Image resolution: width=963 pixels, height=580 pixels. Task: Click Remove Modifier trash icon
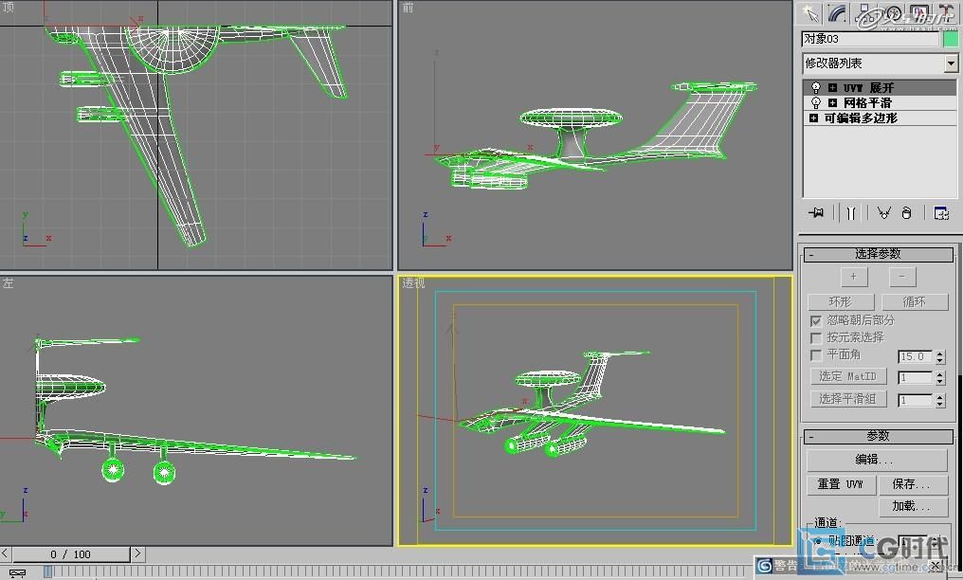pos(906,213)
